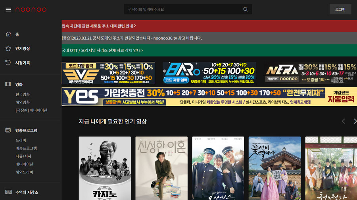Screen dimensions: 357x200
Task: Open the 시청기록 menu item
Action: pyautogui.click(x=23, y=63)
